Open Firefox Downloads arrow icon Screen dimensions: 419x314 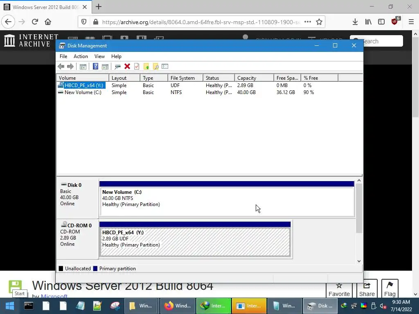[x=355, y=22]
